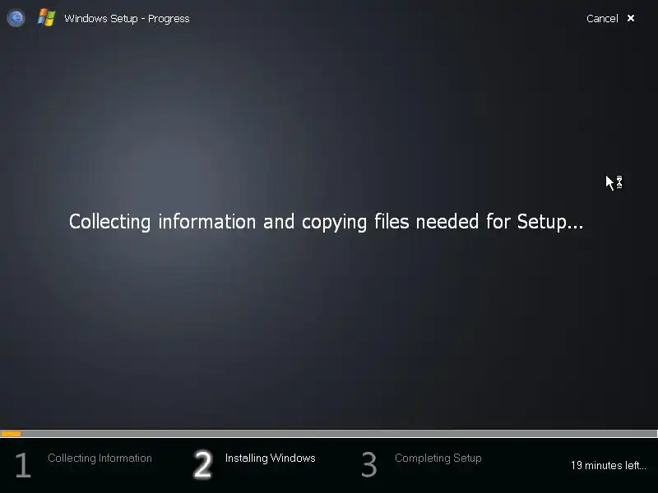Select step 1 Collecting Information
The image size is (658, 493).
[100, 458]
